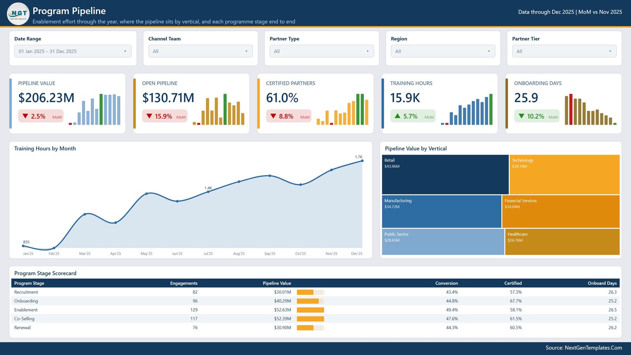The image size is (631, 355).
Task: Click the red down-triangle in Certified Partners card
Action: (x=273, y=116)
